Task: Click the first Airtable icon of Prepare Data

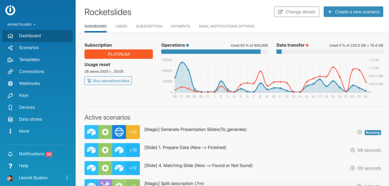Action: (x=91, y=150)
